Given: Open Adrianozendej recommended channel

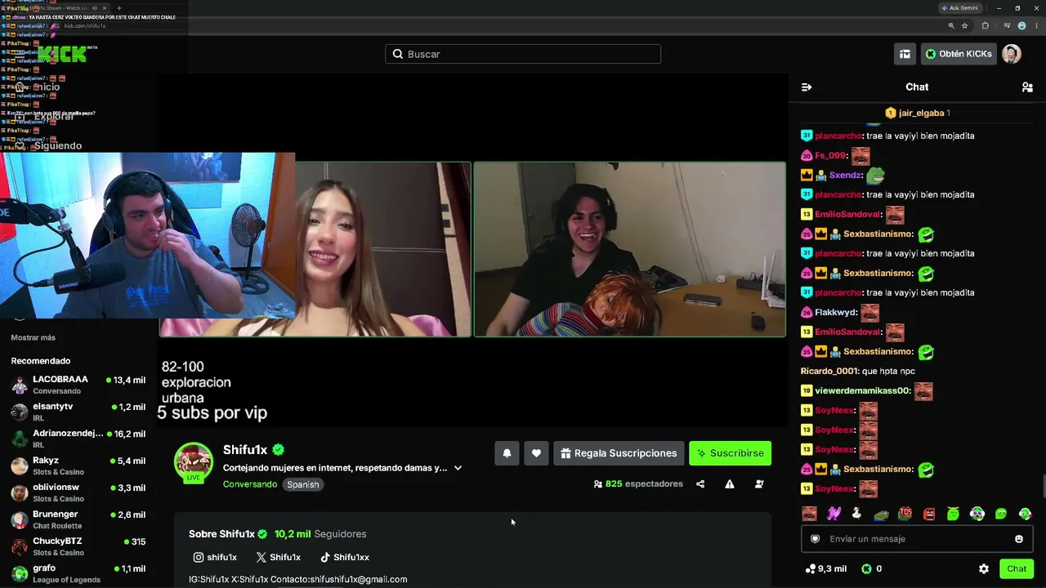Looking at the screenshot, I should pyautogui.click(x=78, y=439).
